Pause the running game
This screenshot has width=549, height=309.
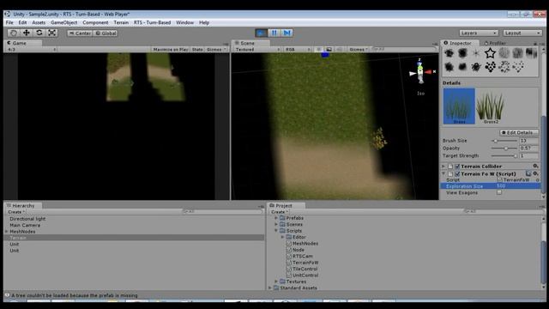coord(274,33)
